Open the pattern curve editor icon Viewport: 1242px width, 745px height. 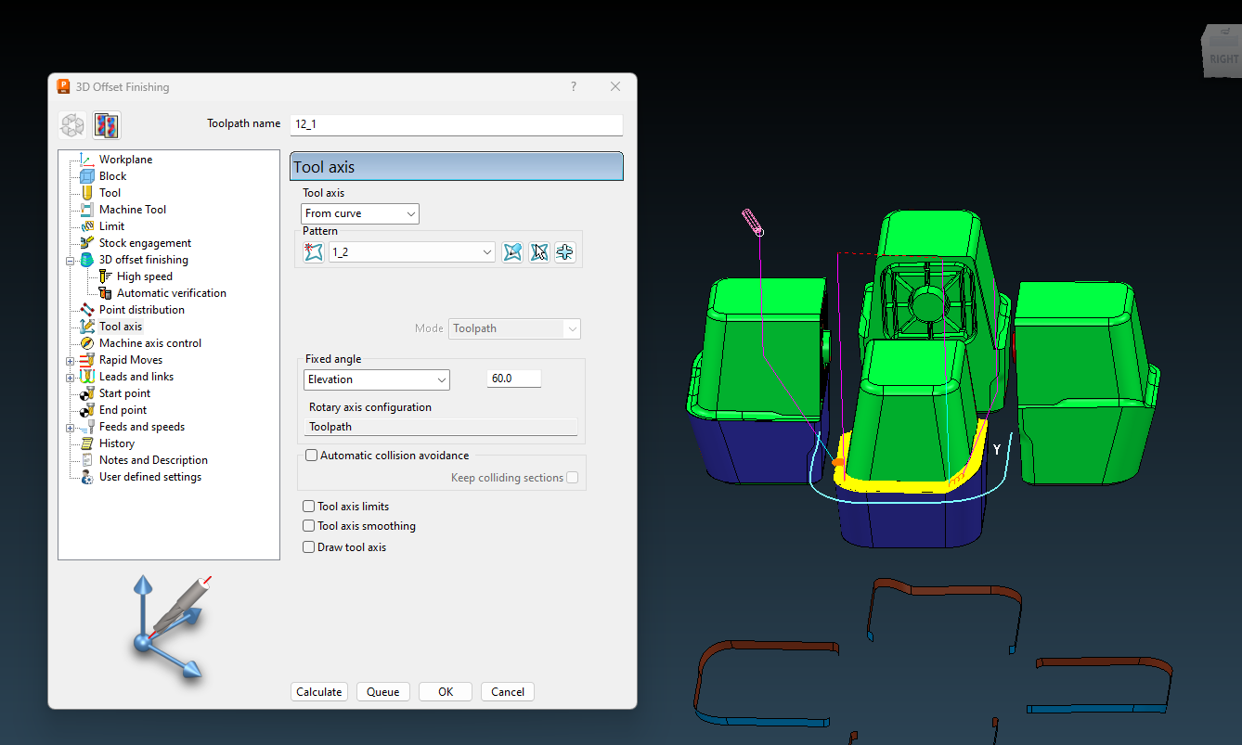[x=564, y=251]
